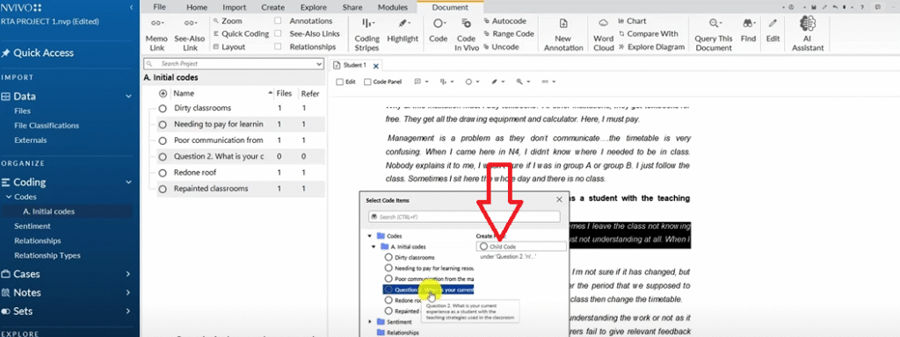Switch to the Import ribbon tab
This screenshot has height=337, width=900.
tap(234, 7)
